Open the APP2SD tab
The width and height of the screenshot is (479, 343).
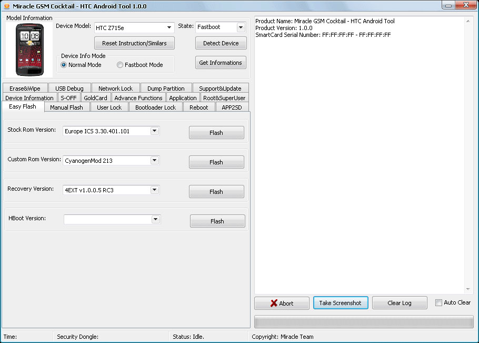click(x=232, y=107)
